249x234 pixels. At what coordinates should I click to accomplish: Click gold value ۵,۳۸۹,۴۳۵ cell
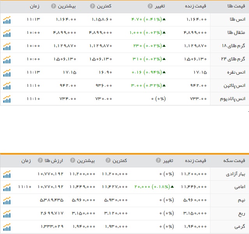click(x=51, y=200)
